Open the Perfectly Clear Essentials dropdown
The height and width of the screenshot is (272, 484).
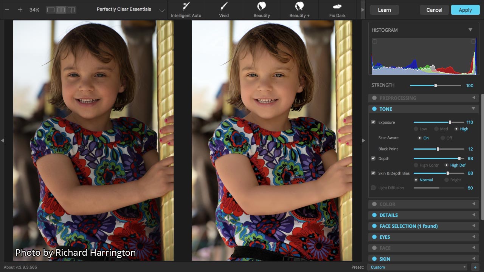(162, 10)
